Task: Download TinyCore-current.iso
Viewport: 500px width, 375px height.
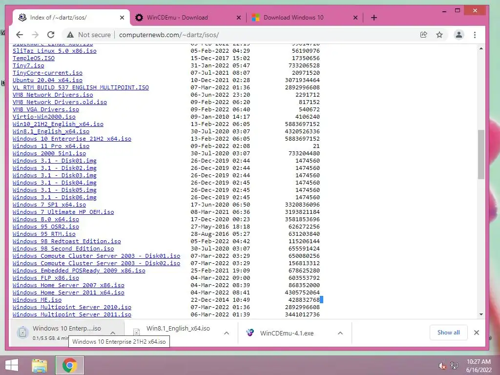Action: [47, 73]
